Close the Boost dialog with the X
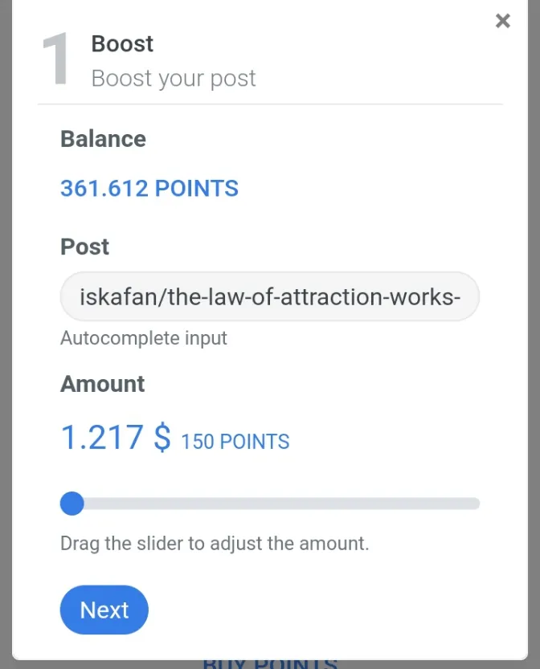 (x=503, y=21)
